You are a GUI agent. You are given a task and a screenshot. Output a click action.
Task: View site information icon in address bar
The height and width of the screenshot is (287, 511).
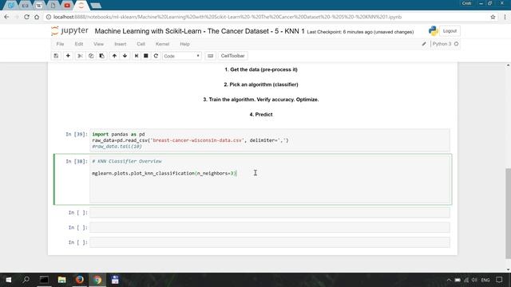coord(49,17)
